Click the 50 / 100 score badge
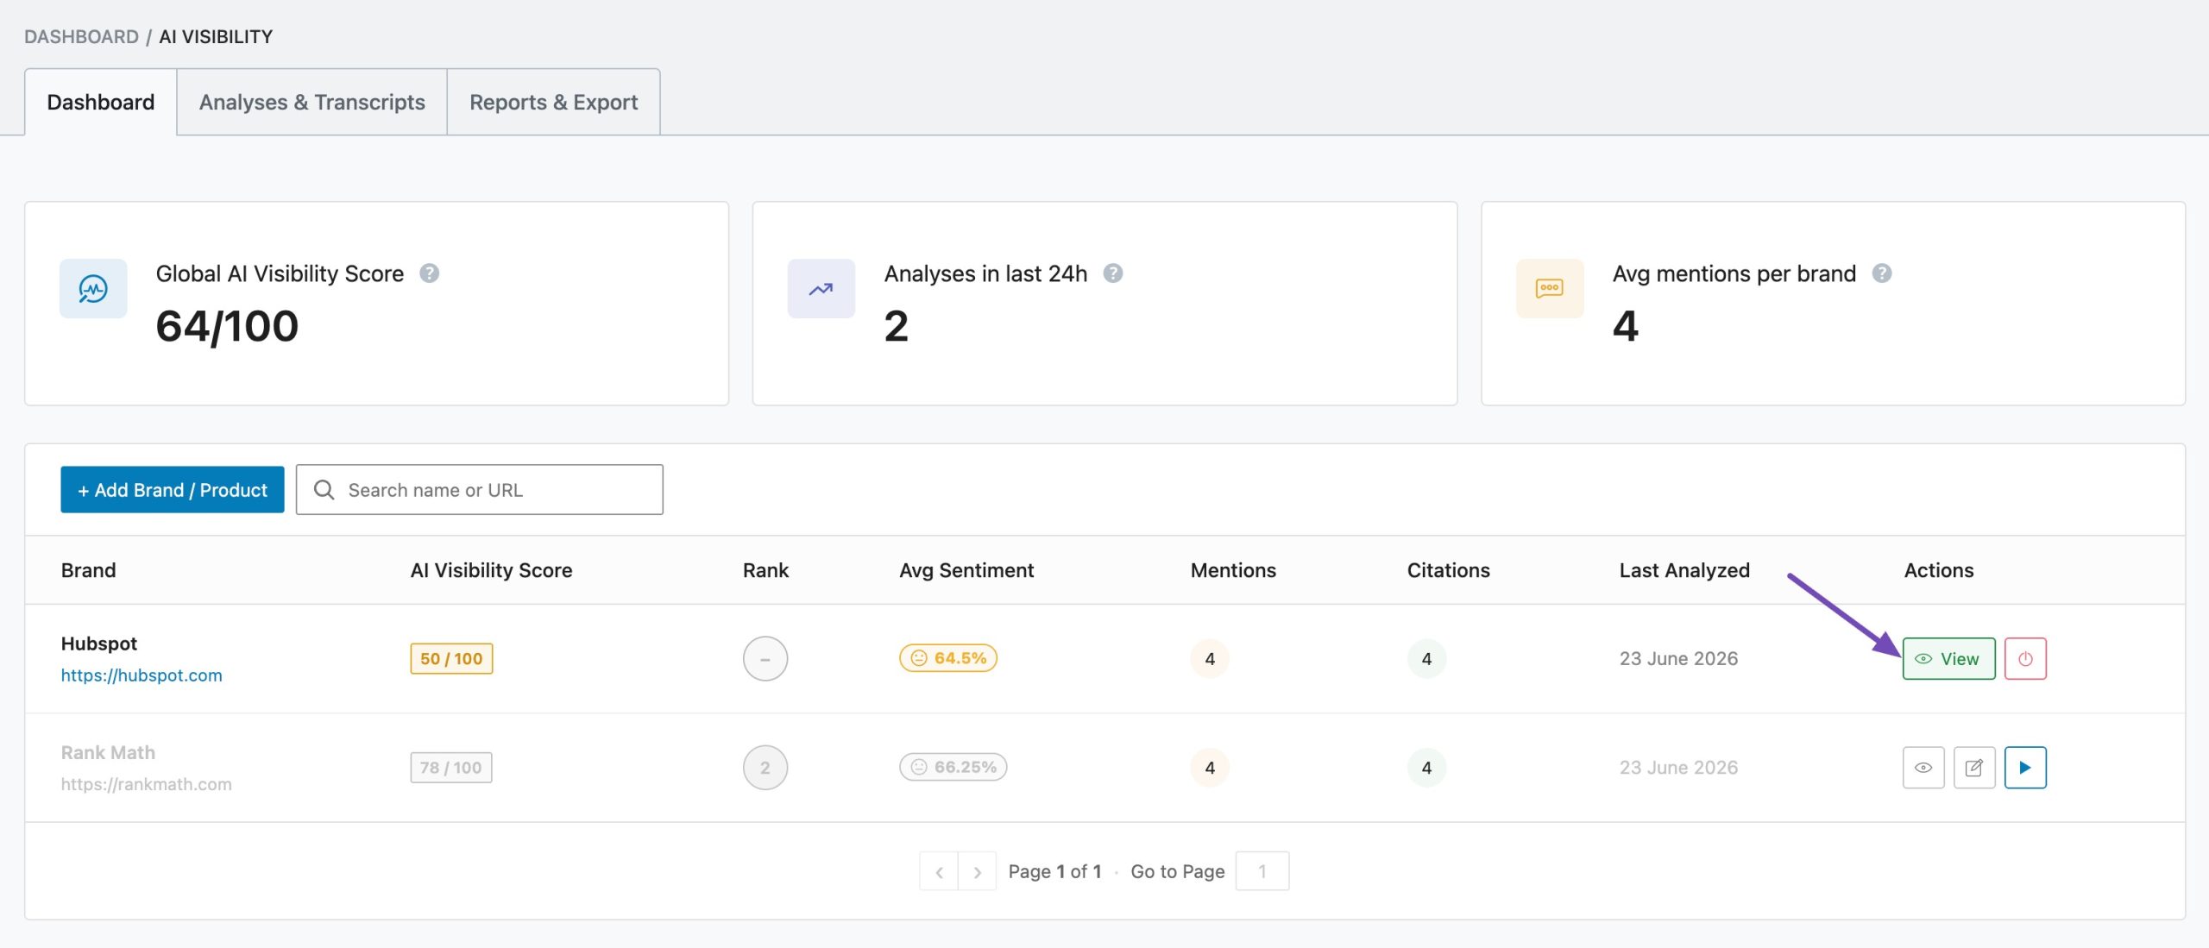 pyautogui.click(x=451, y=659)
